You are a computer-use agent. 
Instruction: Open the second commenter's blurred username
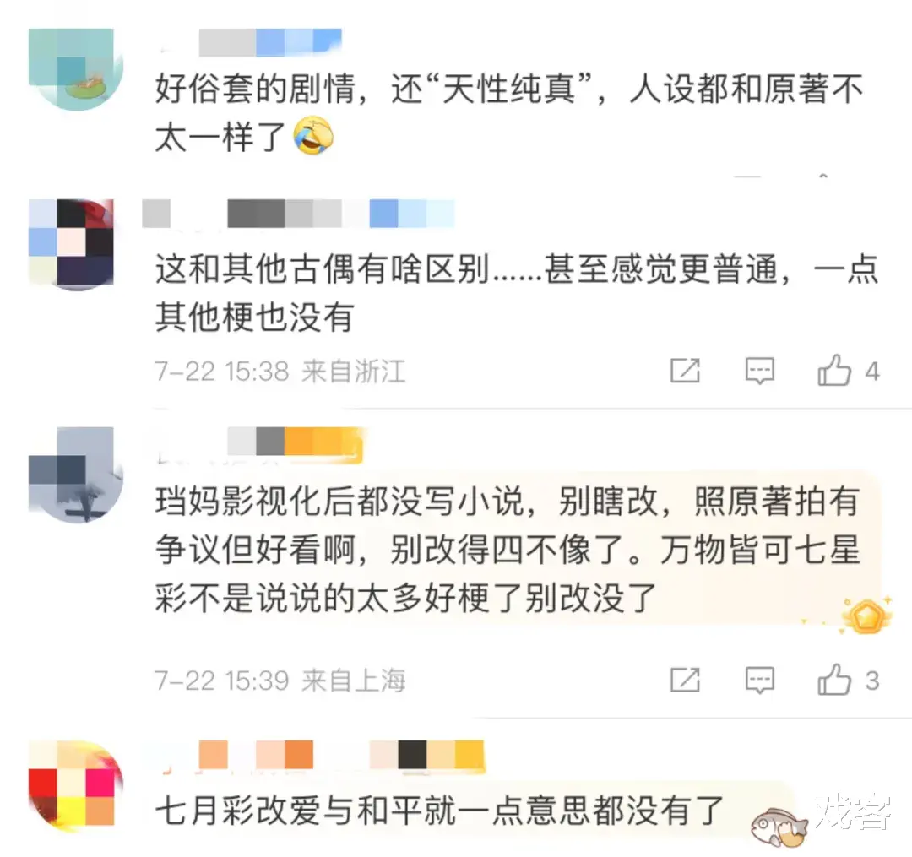[x=298, y=214]
